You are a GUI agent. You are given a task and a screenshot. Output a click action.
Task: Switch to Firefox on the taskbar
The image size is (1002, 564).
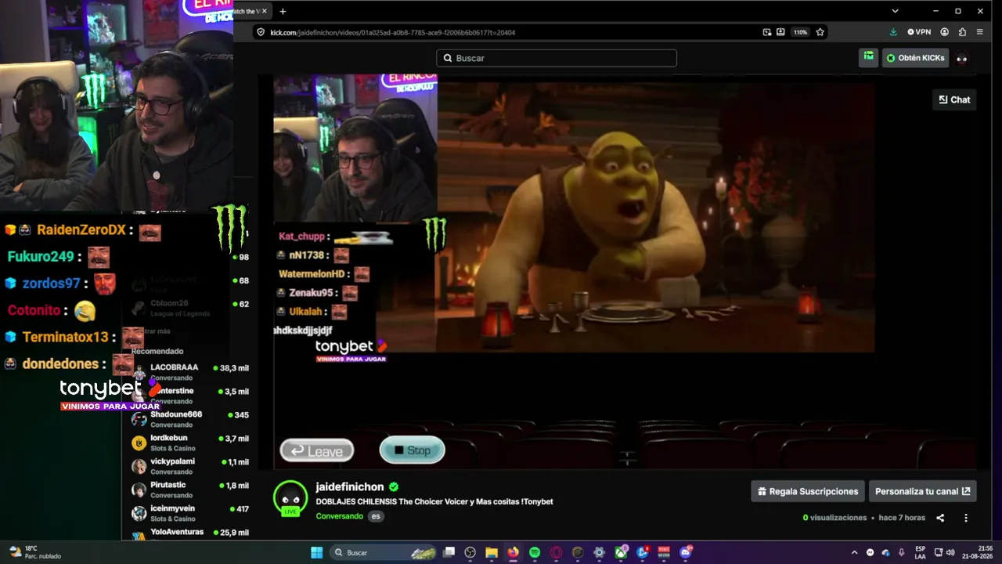coord(513,552)
